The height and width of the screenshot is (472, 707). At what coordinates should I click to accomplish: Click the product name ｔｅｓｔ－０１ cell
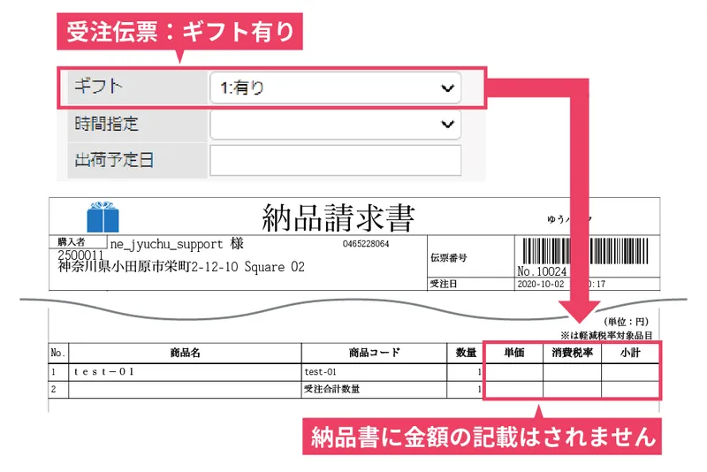(185, 372)
